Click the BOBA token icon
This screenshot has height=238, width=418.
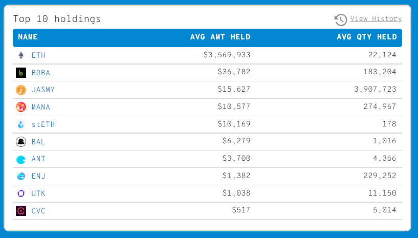21,73
